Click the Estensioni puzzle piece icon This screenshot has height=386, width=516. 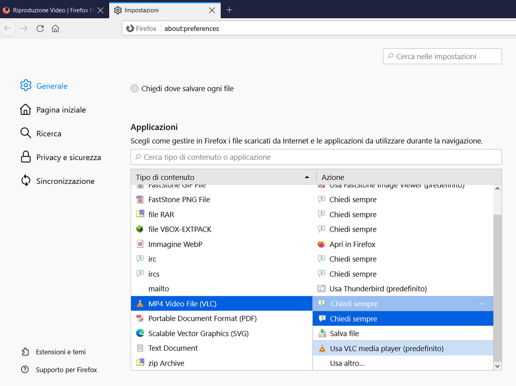click(x=25, y=352)
